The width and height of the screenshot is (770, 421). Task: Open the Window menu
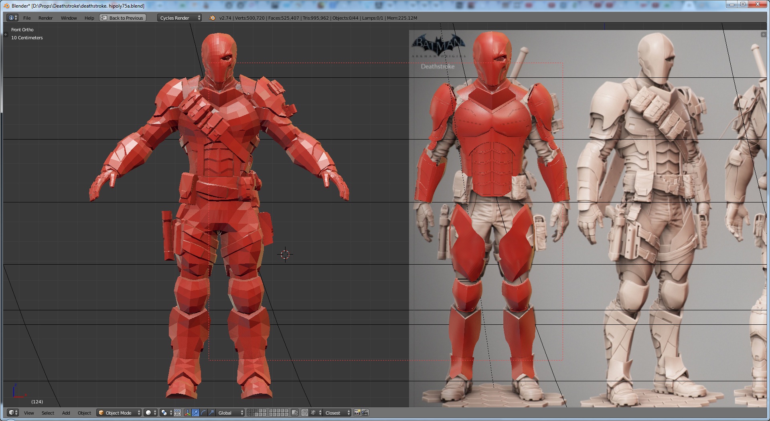pos(69,18)
